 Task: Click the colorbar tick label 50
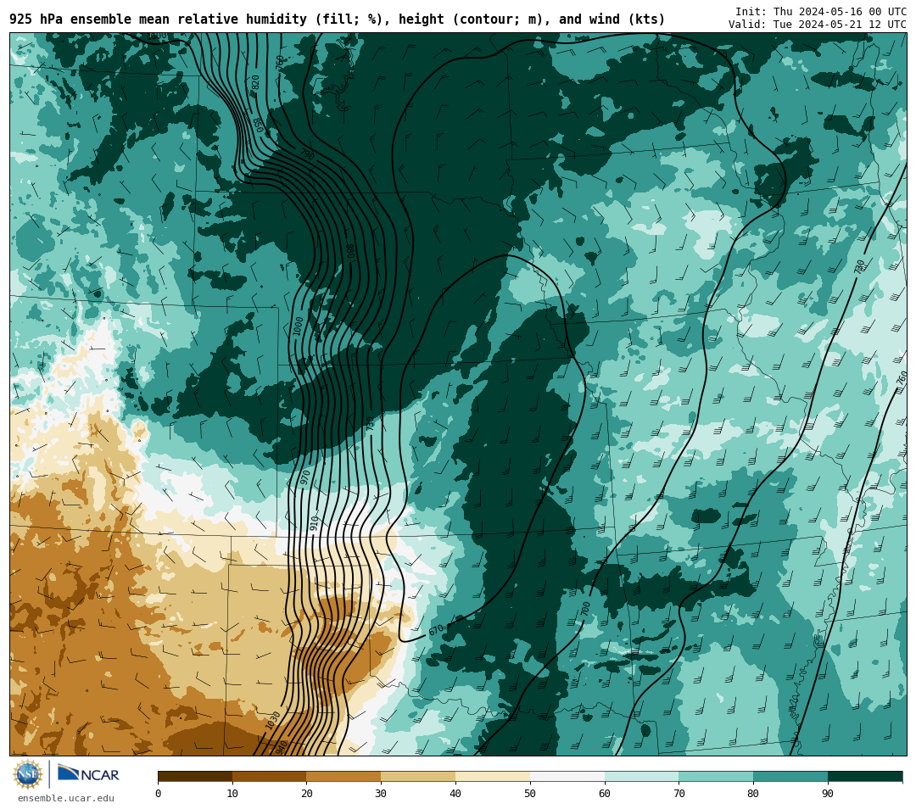[x=530, y=793]
